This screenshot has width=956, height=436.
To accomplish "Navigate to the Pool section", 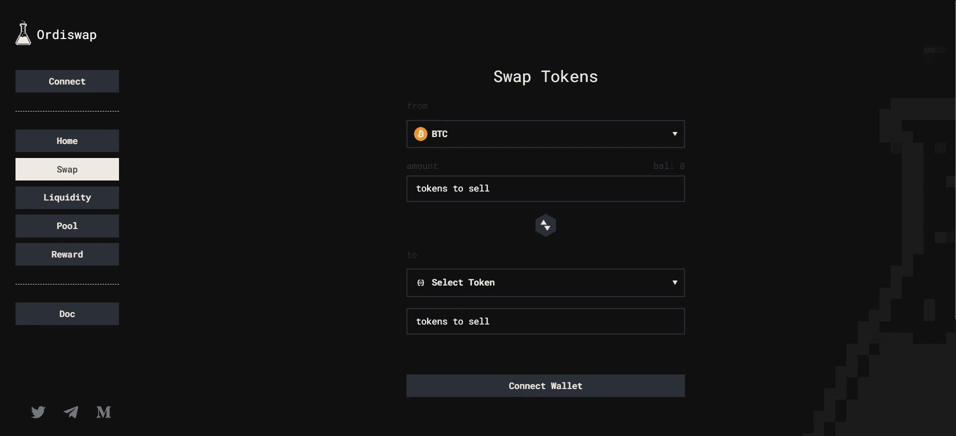I will 67,226.
